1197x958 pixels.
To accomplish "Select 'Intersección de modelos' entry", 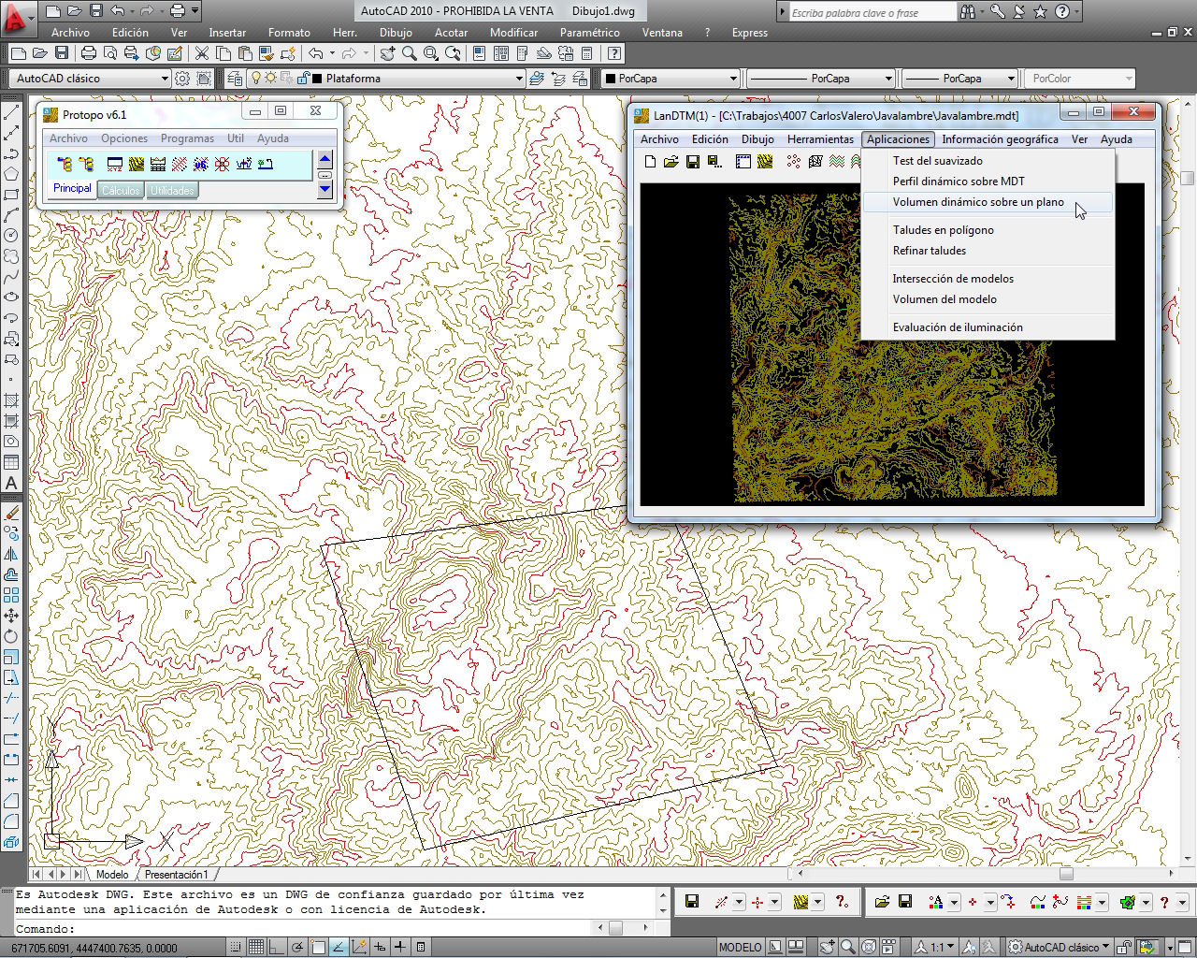I will 953,279.
